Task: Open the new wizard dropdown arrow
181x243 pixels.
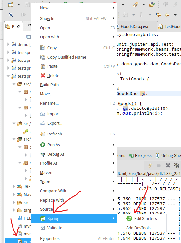Action: (19, 4)
